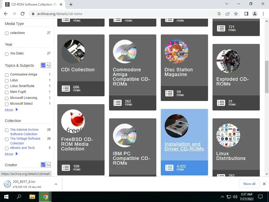
Task: Click the forward navigation arrow
Action: pyautogui.click(x=14, y=14)
